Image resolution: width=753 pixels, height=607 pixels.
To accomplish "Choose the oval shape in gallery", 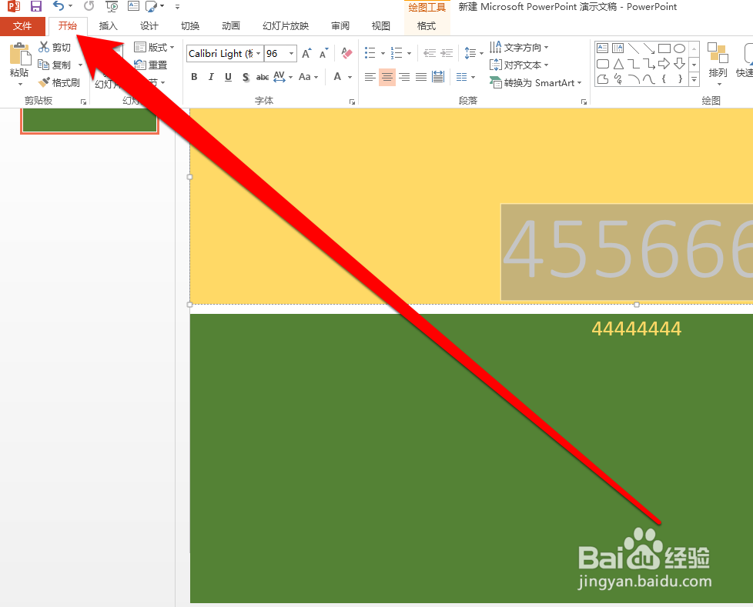I will tap(679, 48).
